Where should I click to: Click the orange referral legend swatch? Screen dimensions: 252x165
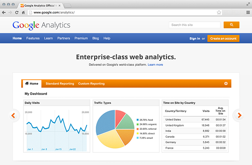point(138,129)
